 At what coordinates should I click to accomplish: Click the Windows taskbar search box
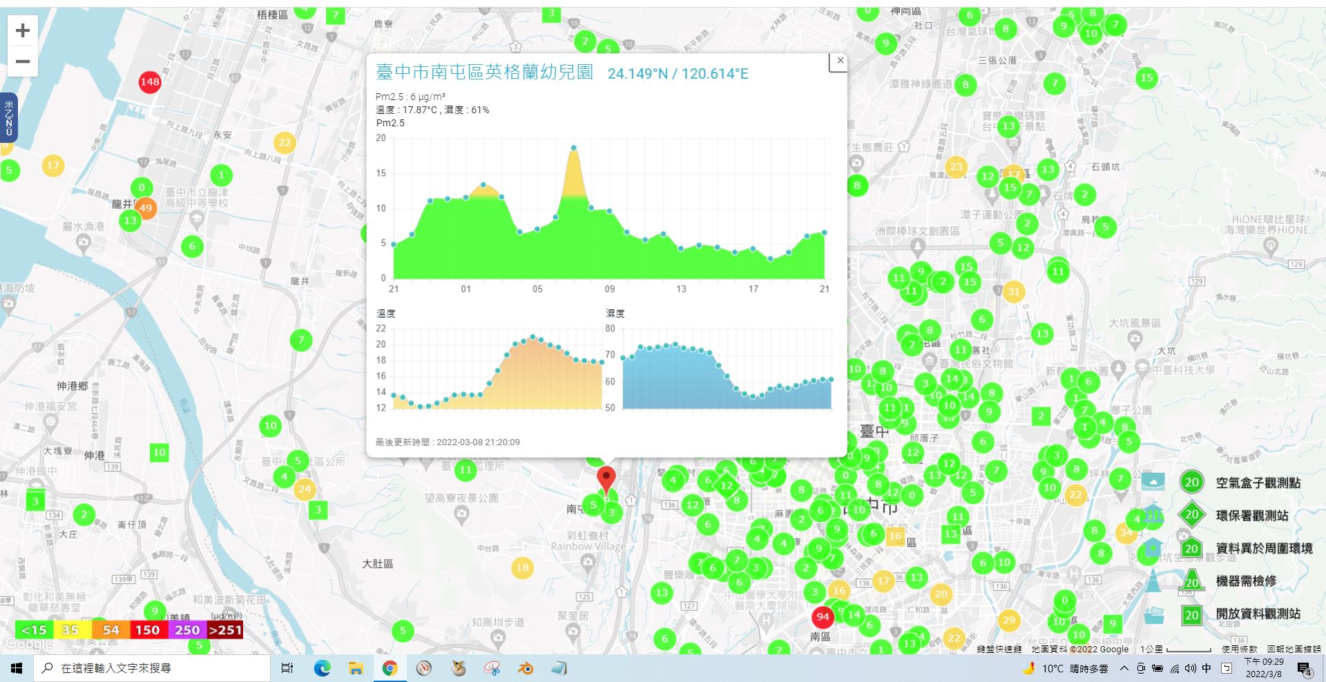pos(152,668)
